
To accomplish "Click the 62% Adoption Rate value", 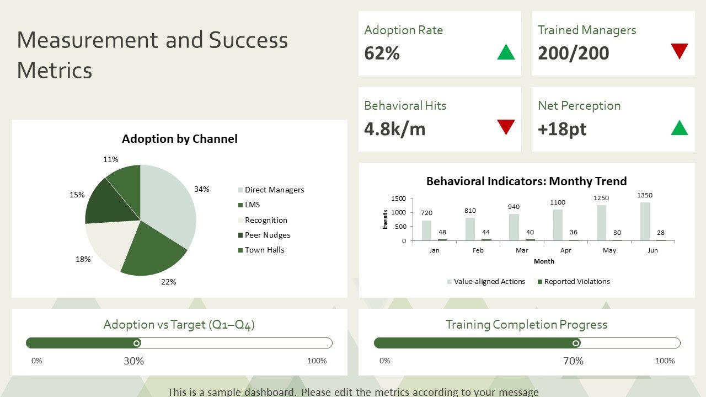I will [x=382, y=53].
